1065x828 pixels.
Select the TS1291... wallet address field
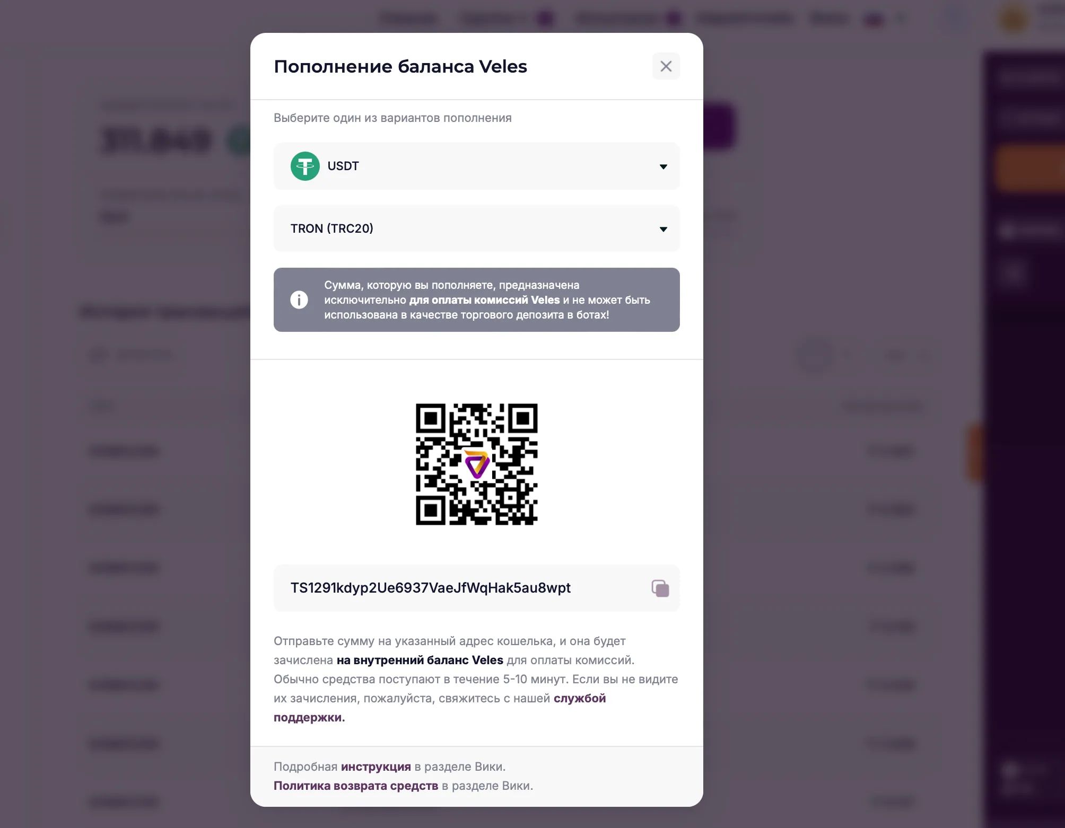[x=430, y=588]
